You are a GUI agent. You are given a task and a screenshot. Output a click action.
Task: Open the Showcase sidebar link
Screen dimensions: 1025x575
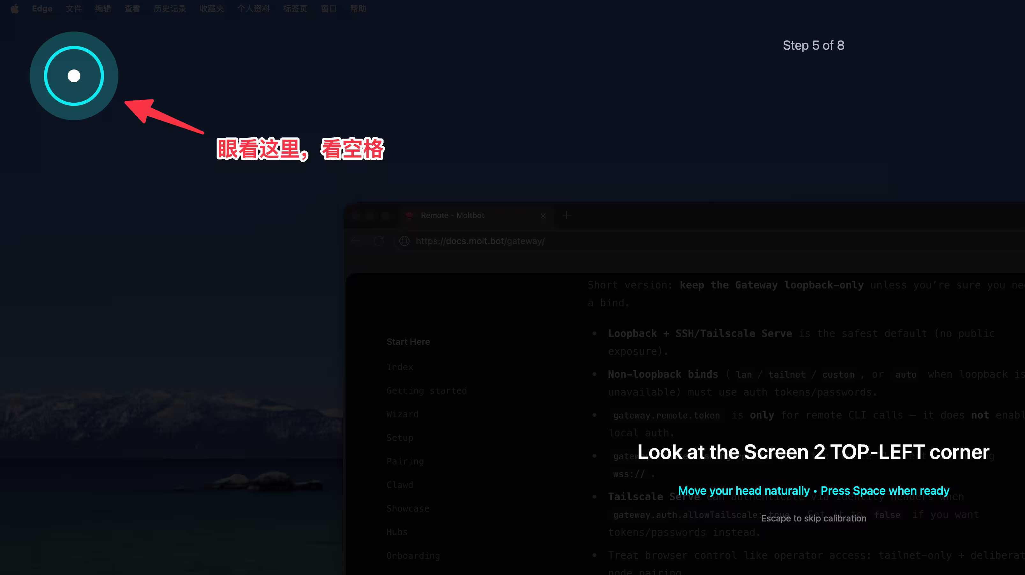point(408,508)
